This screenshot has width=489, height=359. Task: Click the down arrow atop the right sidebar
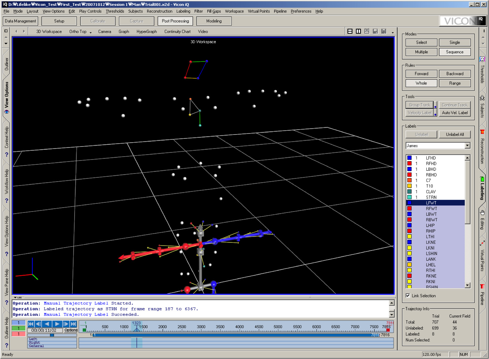pos(483,44)
